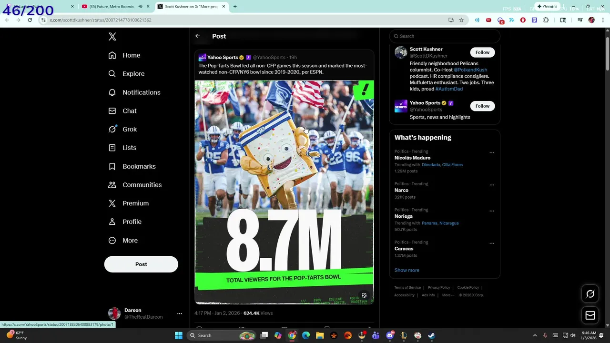Open the volume control in the system tray
The image size is (610, 343).
[x=572, y=335]
